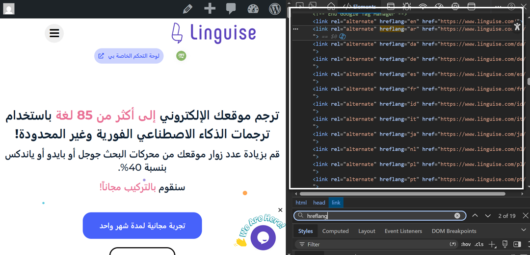Viewport: 530px width, 255px height.
Task: Open the WordPress logo admin menu
Action: (x=274, y=8)
